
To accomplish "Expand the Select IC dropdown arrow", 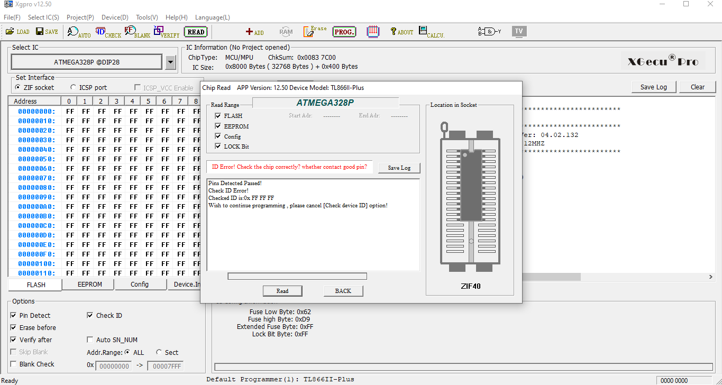I will click(170, 62).
